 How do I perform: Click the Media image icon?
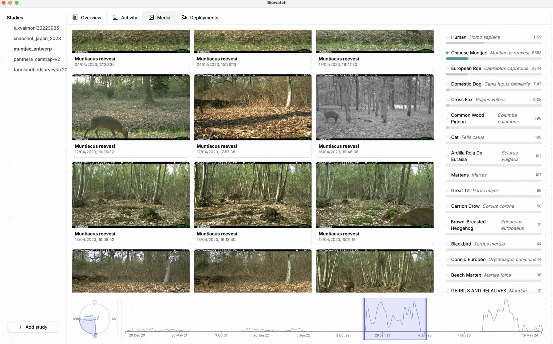coord(151,18)
